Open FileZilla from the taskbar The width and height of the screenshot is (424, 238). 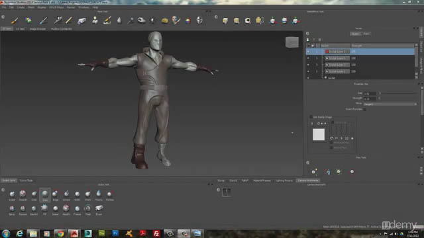click(156, 233)
